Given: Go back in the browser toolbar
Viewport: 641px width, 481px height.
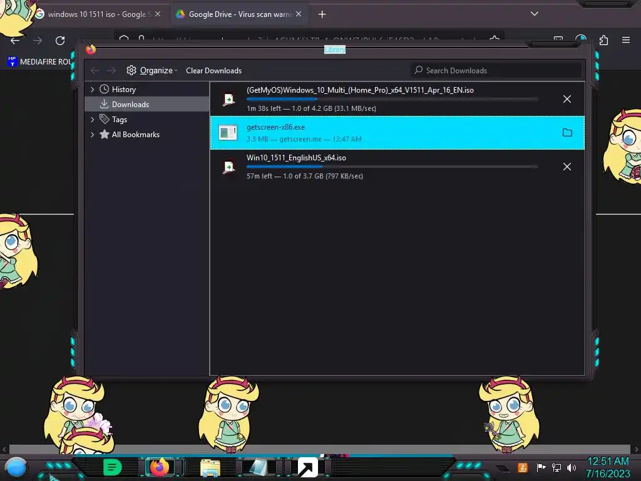Looking at the screenshot, I should pos(15,41).
